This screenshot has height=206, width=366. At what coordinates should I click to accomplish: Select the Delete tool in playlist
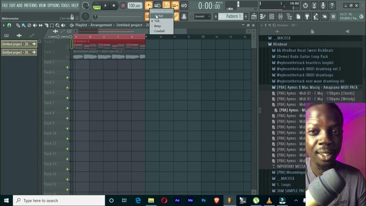[x=29, y=25]
